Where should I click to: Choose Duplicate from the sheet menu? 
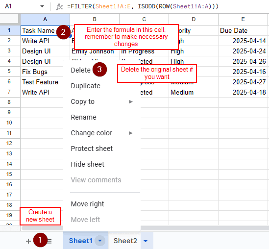click(x=102, y=86)
